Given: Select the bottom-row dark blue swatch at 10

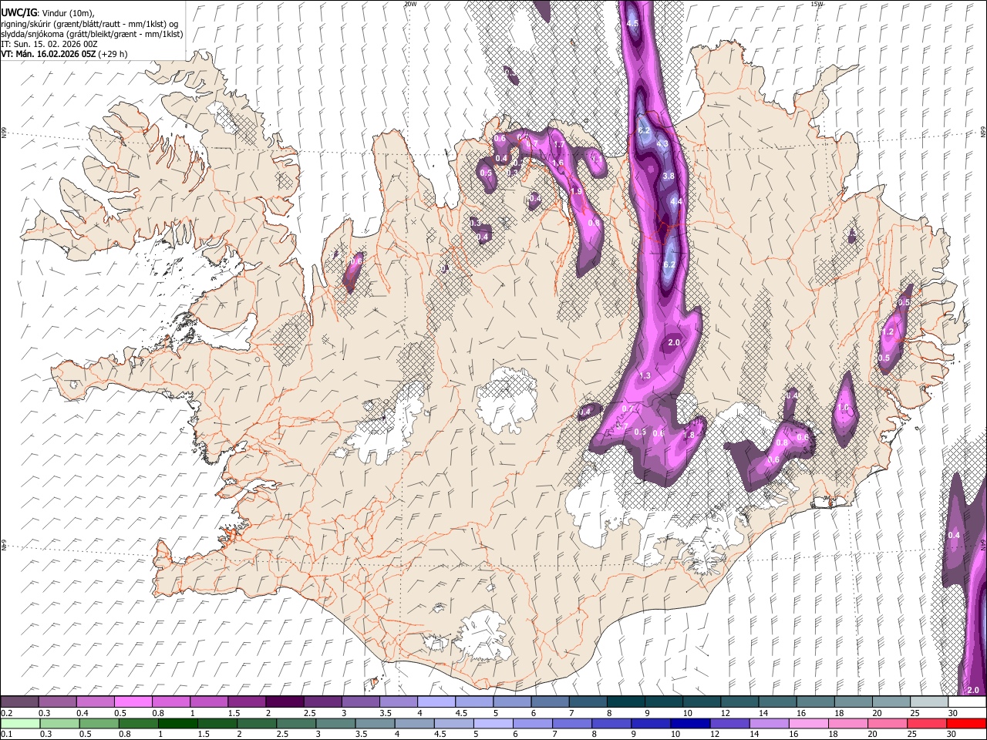Looking at the screenshot, I should coord(689,723).
